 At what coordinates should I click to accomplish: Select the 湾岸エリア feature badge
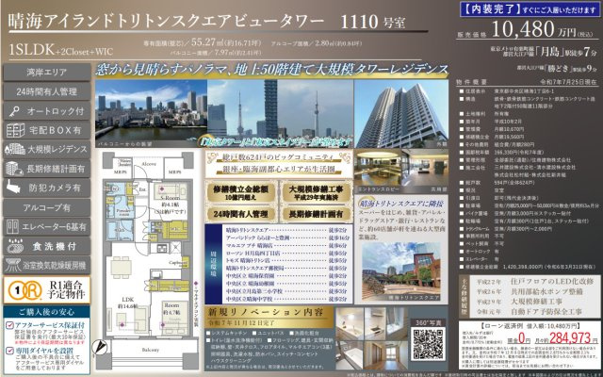click(x=46, y=73)
